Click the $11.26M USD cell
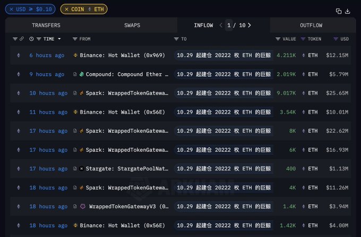 (337, 188)
